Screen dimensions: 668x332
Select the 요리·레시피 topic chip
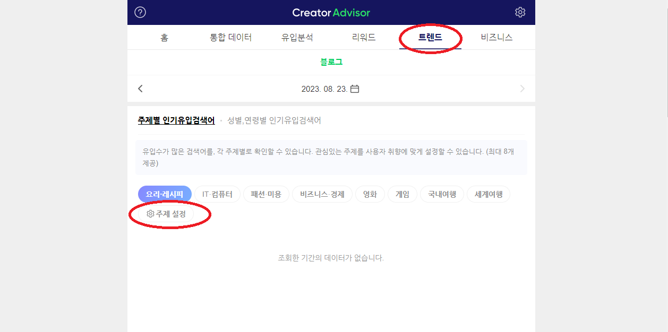[165, 194]
